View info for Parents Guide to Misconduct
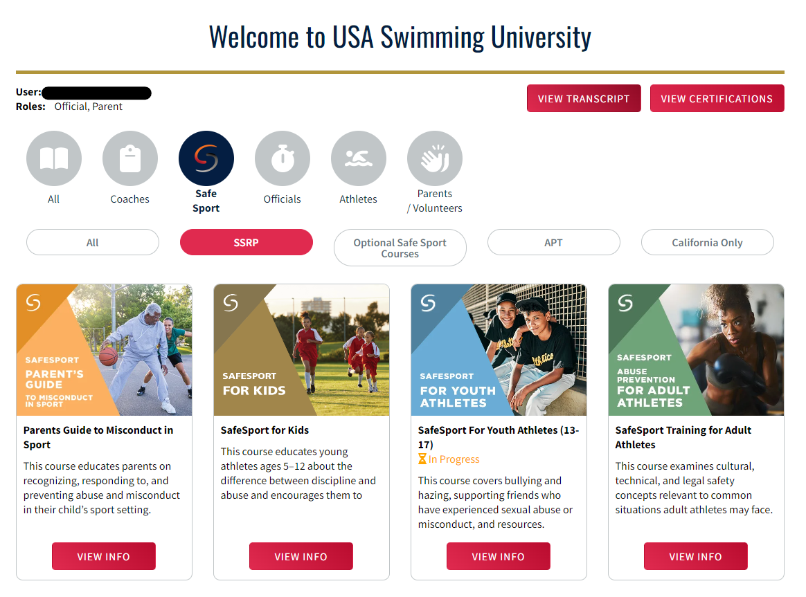This screenshot has height=597, width=806. pos(104,556)
